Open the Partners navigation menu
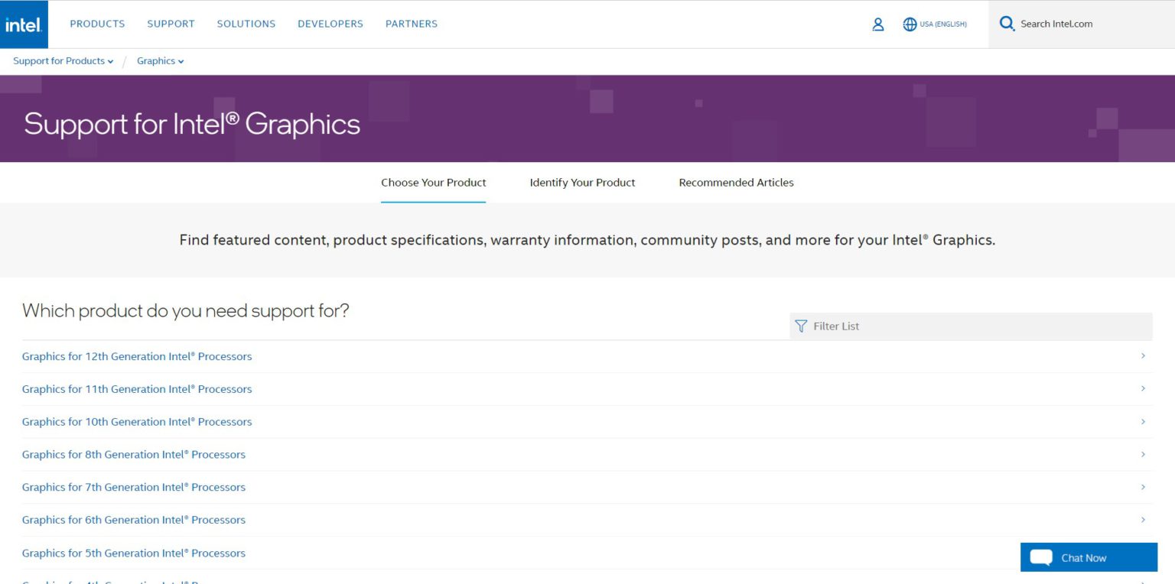Screen dimensions: 1175x584 (x=411, y=24)
